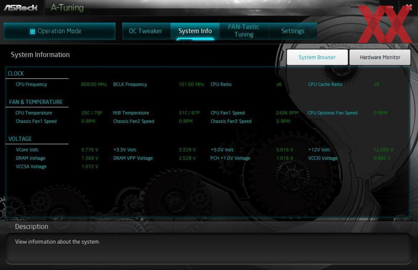
Task: Click the DRAM VPP Voltage value 2.528 V
Action: 187,158
